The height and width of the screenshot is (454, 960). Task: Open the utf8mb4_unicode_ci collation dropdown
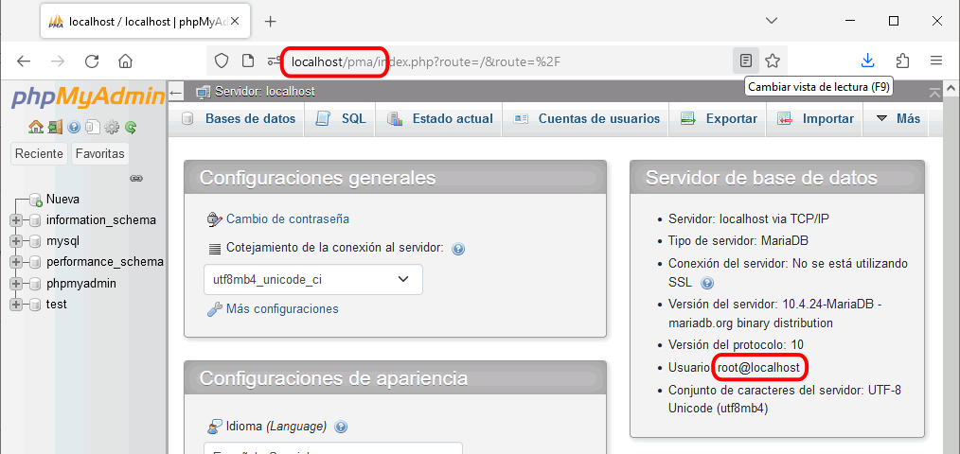click(312, 279)
